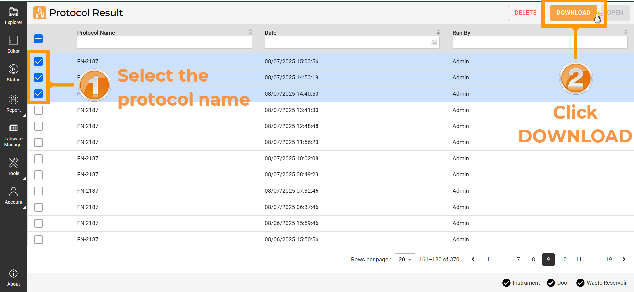This screenshot has height=292, width=634.
Task: Click the DELETE button
Action: (x=525, y=13)
